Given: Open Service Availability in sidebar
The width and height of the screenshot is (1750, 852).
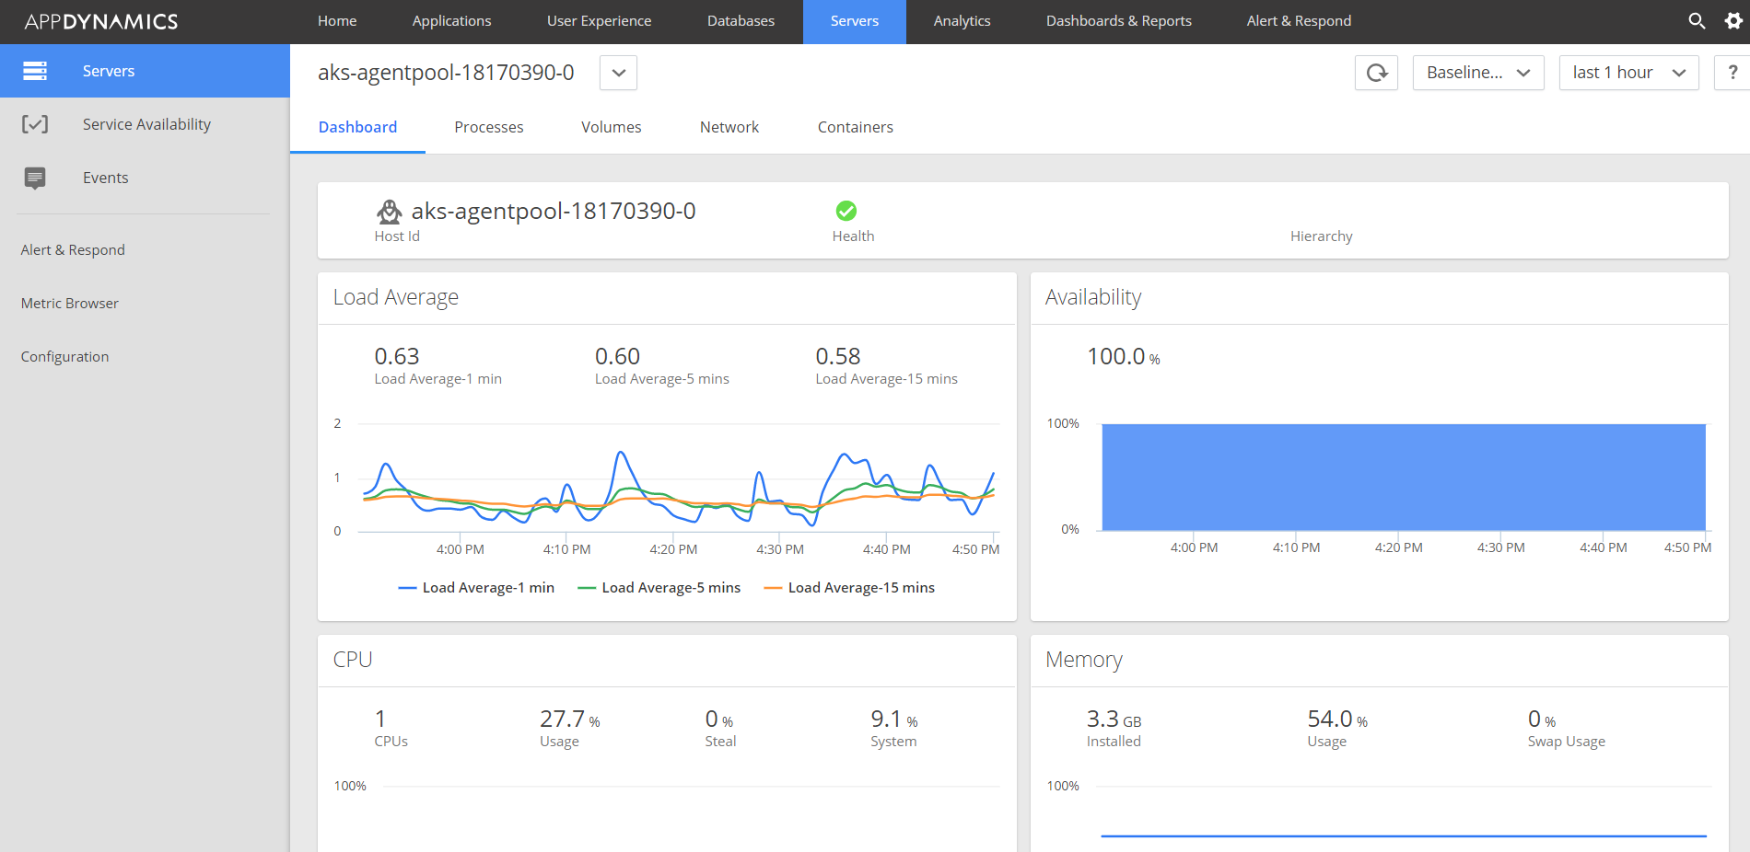Looking at the screenshot, I should click(x=145, y=124).
